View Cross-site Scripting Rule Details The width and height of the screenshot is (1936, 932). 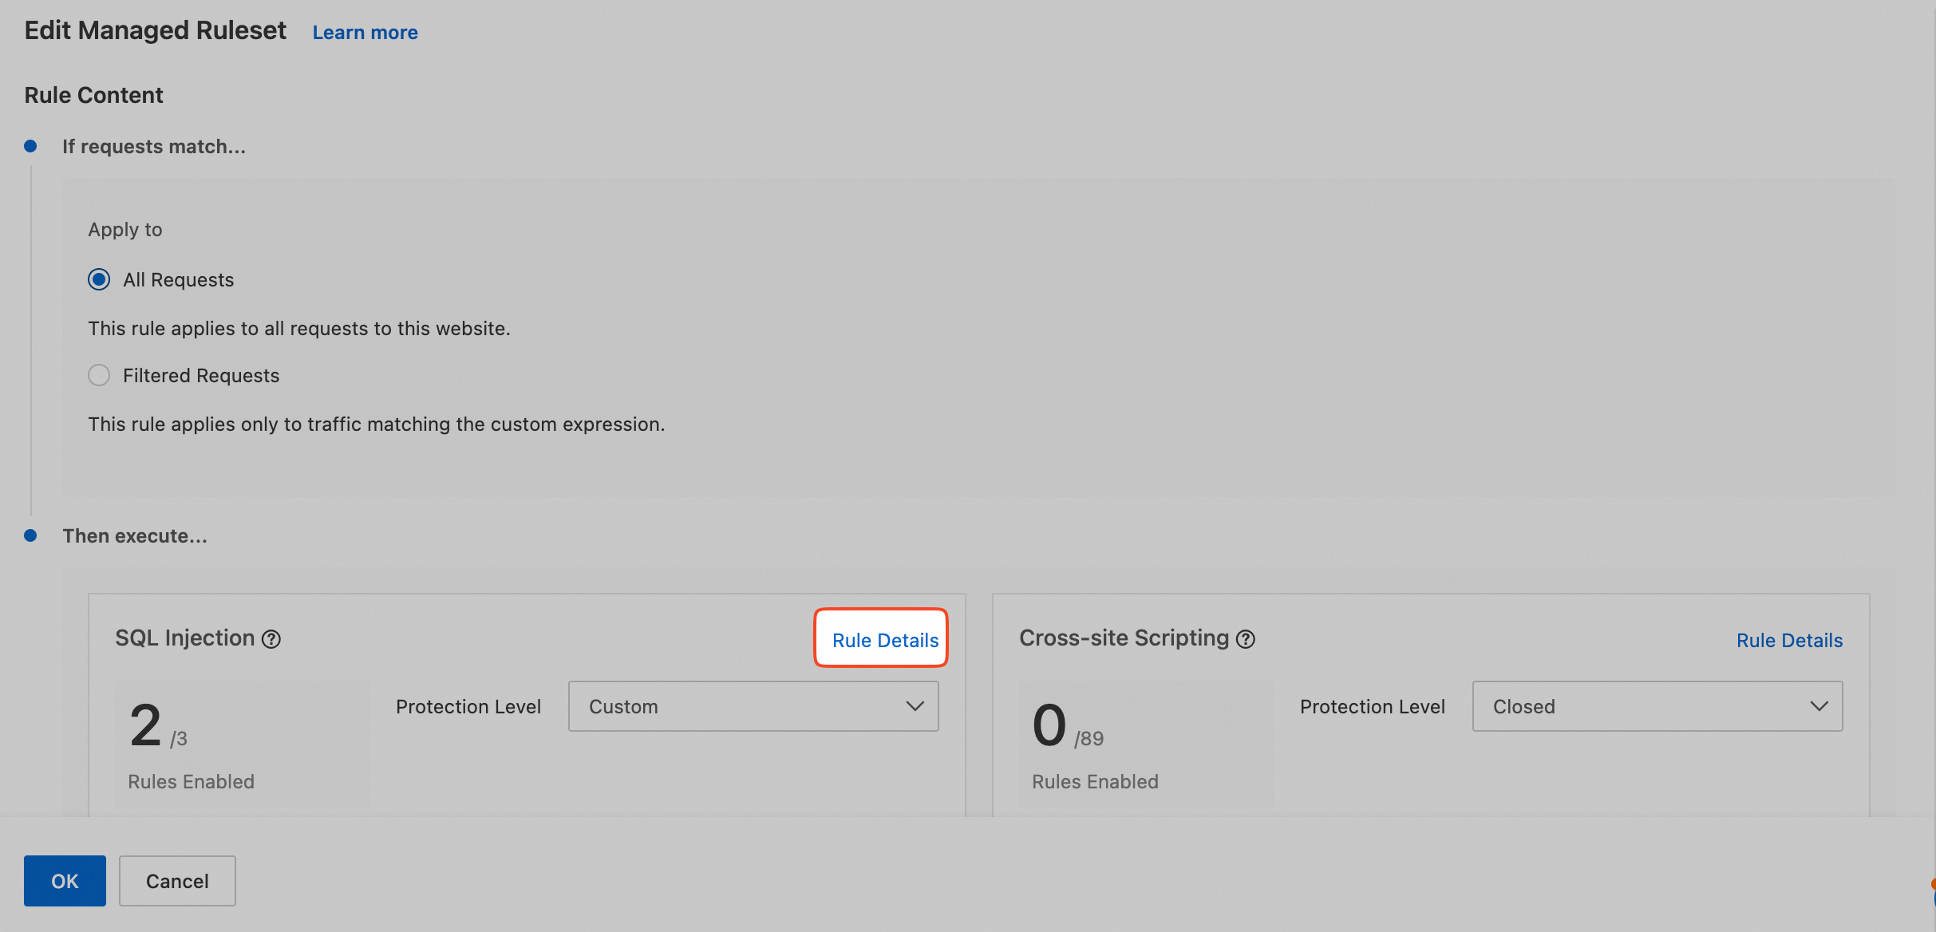[1789, 640]
